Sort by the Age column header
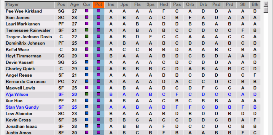Image resolution: width=273 pixels, height=135 pixels. coord(75,5)
